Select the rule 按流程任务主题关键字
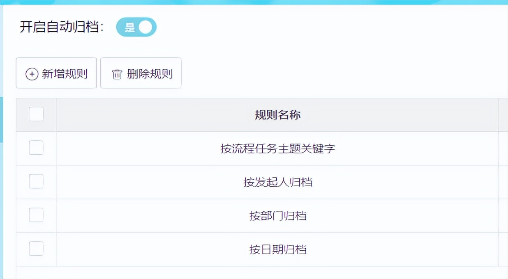The width and height of the screenshot is (508, 279). pos(277,148)
